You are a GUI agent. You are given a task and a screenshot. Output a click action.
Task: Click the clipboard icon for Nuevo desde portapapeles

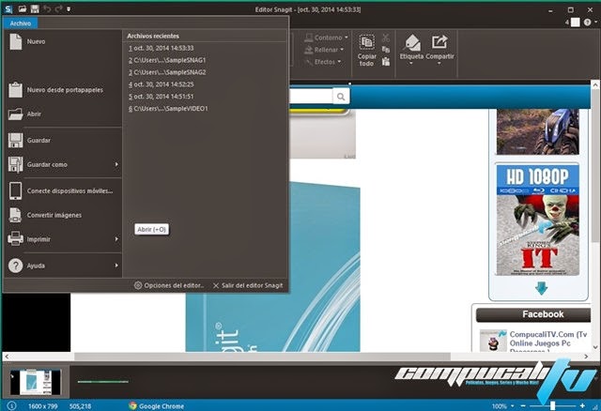[15, 90]
